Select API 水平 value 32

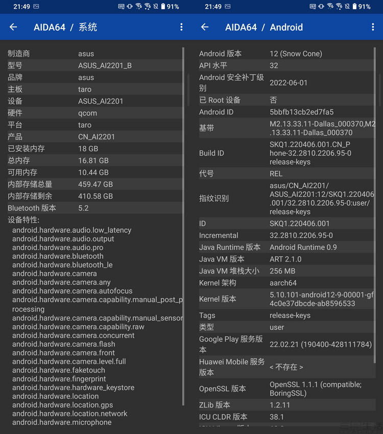click(x=274, y=65)
